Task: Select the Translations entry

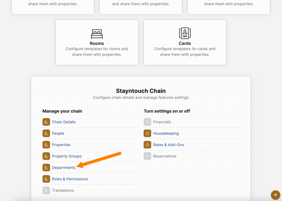Action: pos(63,190)
